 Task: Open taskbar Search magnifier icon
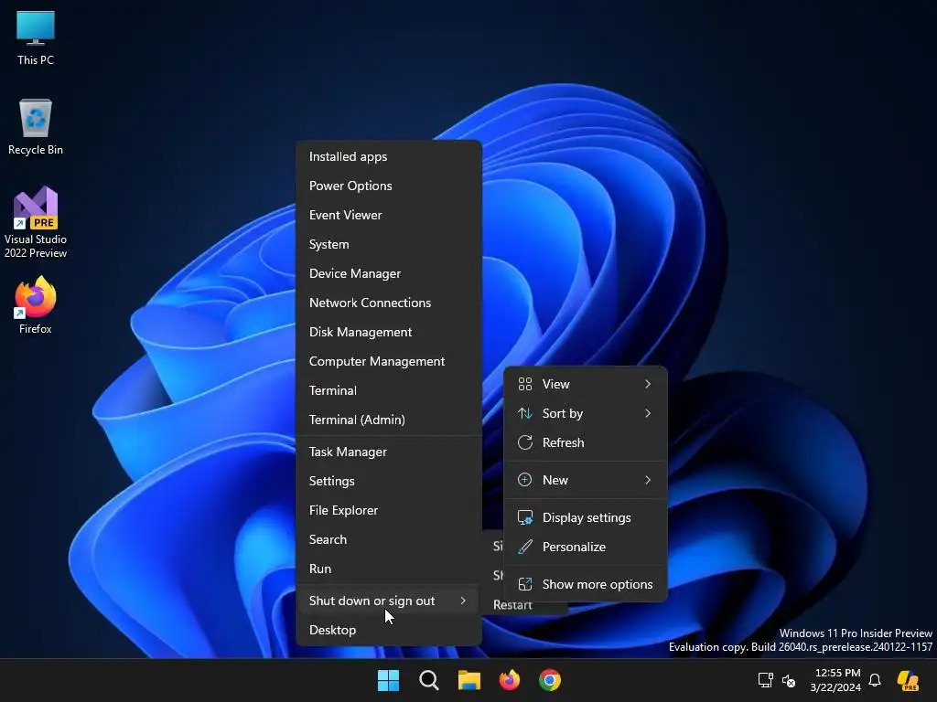(429, 680)
